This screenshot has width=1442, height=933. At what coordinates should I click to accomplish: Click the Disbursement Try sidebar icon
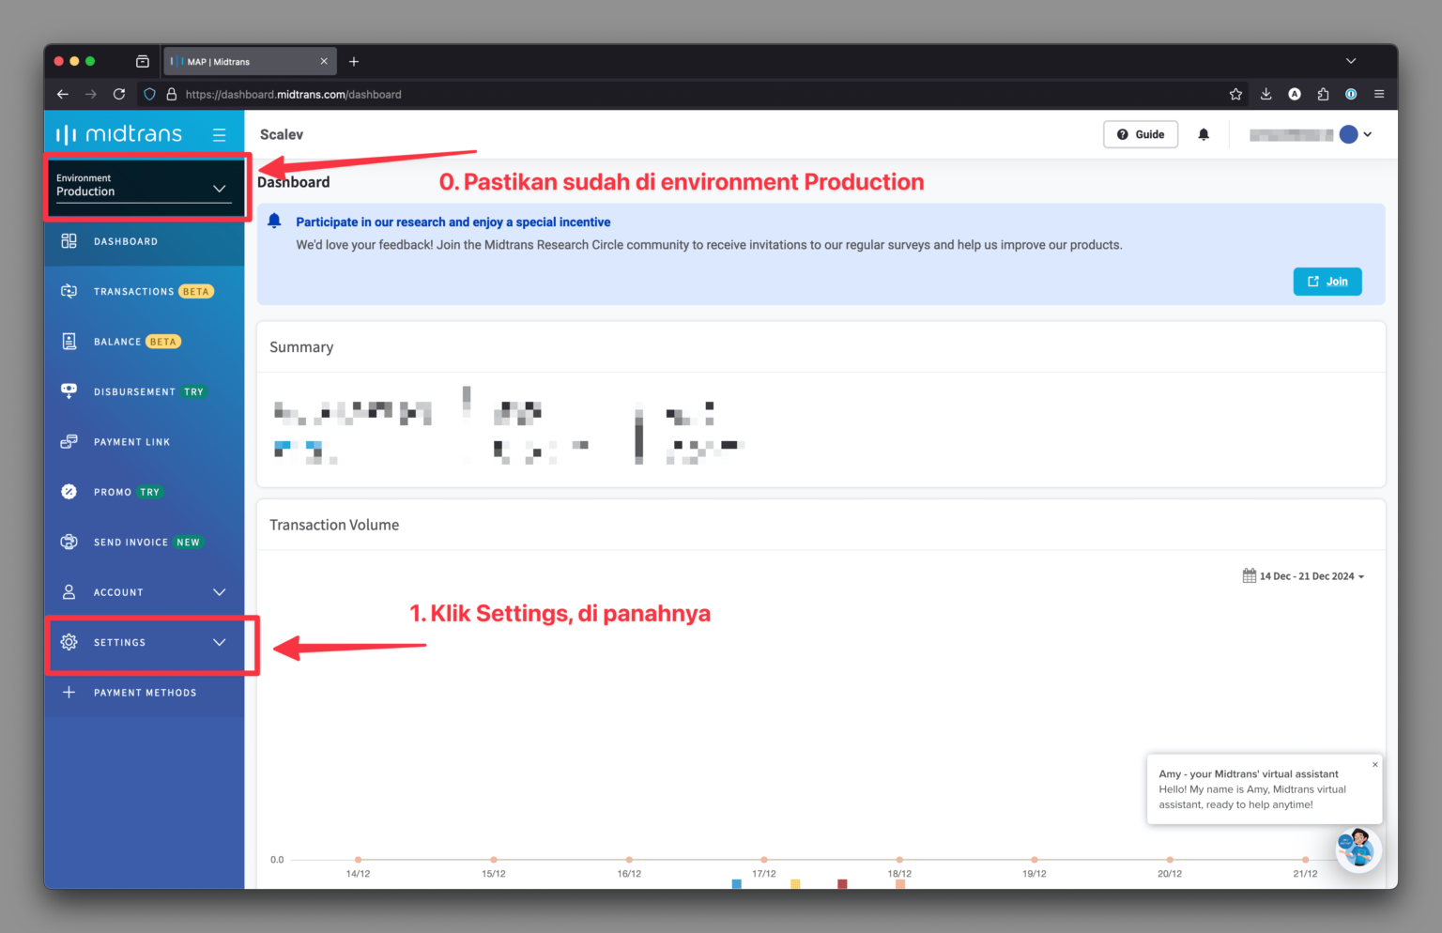(69, 391)
